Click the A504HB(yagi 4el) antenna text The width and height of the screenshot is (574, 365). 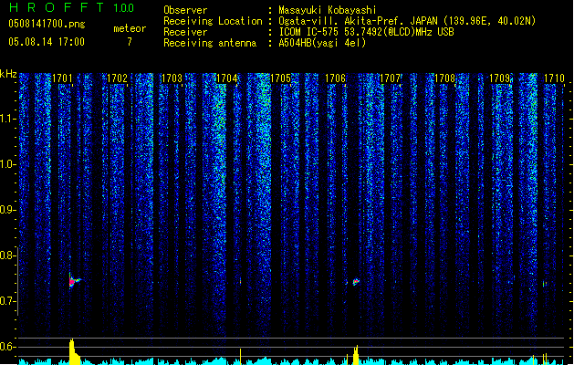[x=322, y=43]
